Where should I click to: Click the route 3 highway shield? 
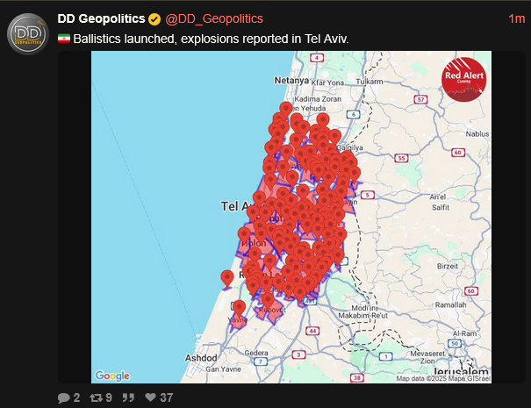pos(298,354)
